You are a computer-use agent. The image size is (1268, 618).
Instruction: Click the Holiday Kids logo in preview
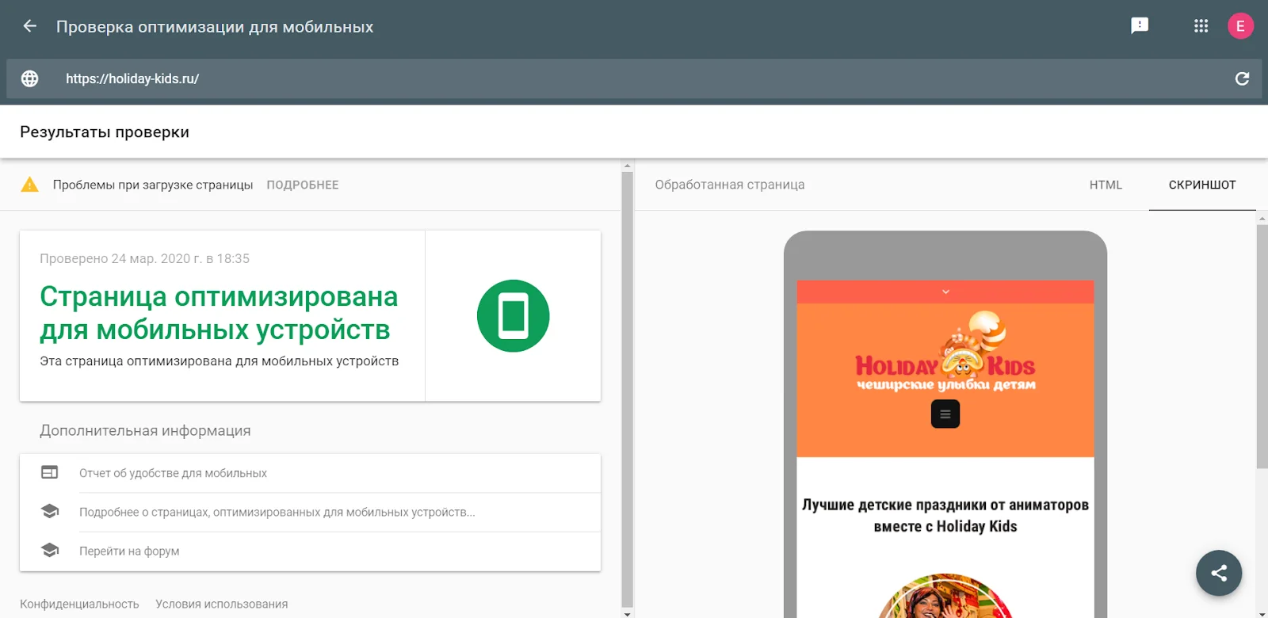coord(945,350)
